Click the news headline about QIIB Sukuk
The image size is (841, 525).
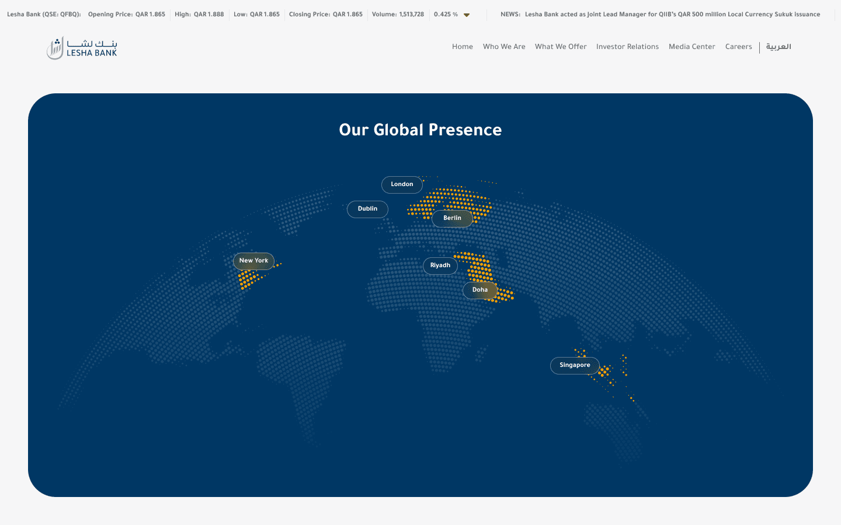pos(672,15)
